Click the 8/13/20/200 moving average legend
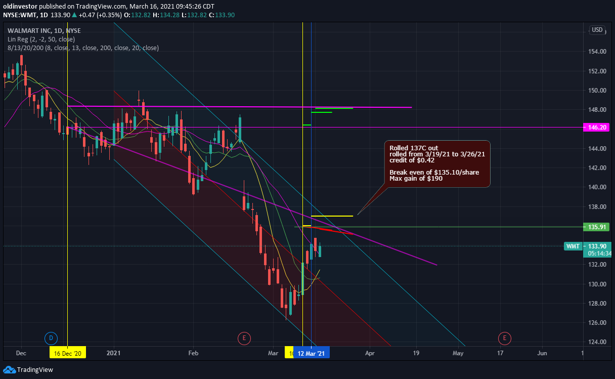 click(x=83, y=48)
